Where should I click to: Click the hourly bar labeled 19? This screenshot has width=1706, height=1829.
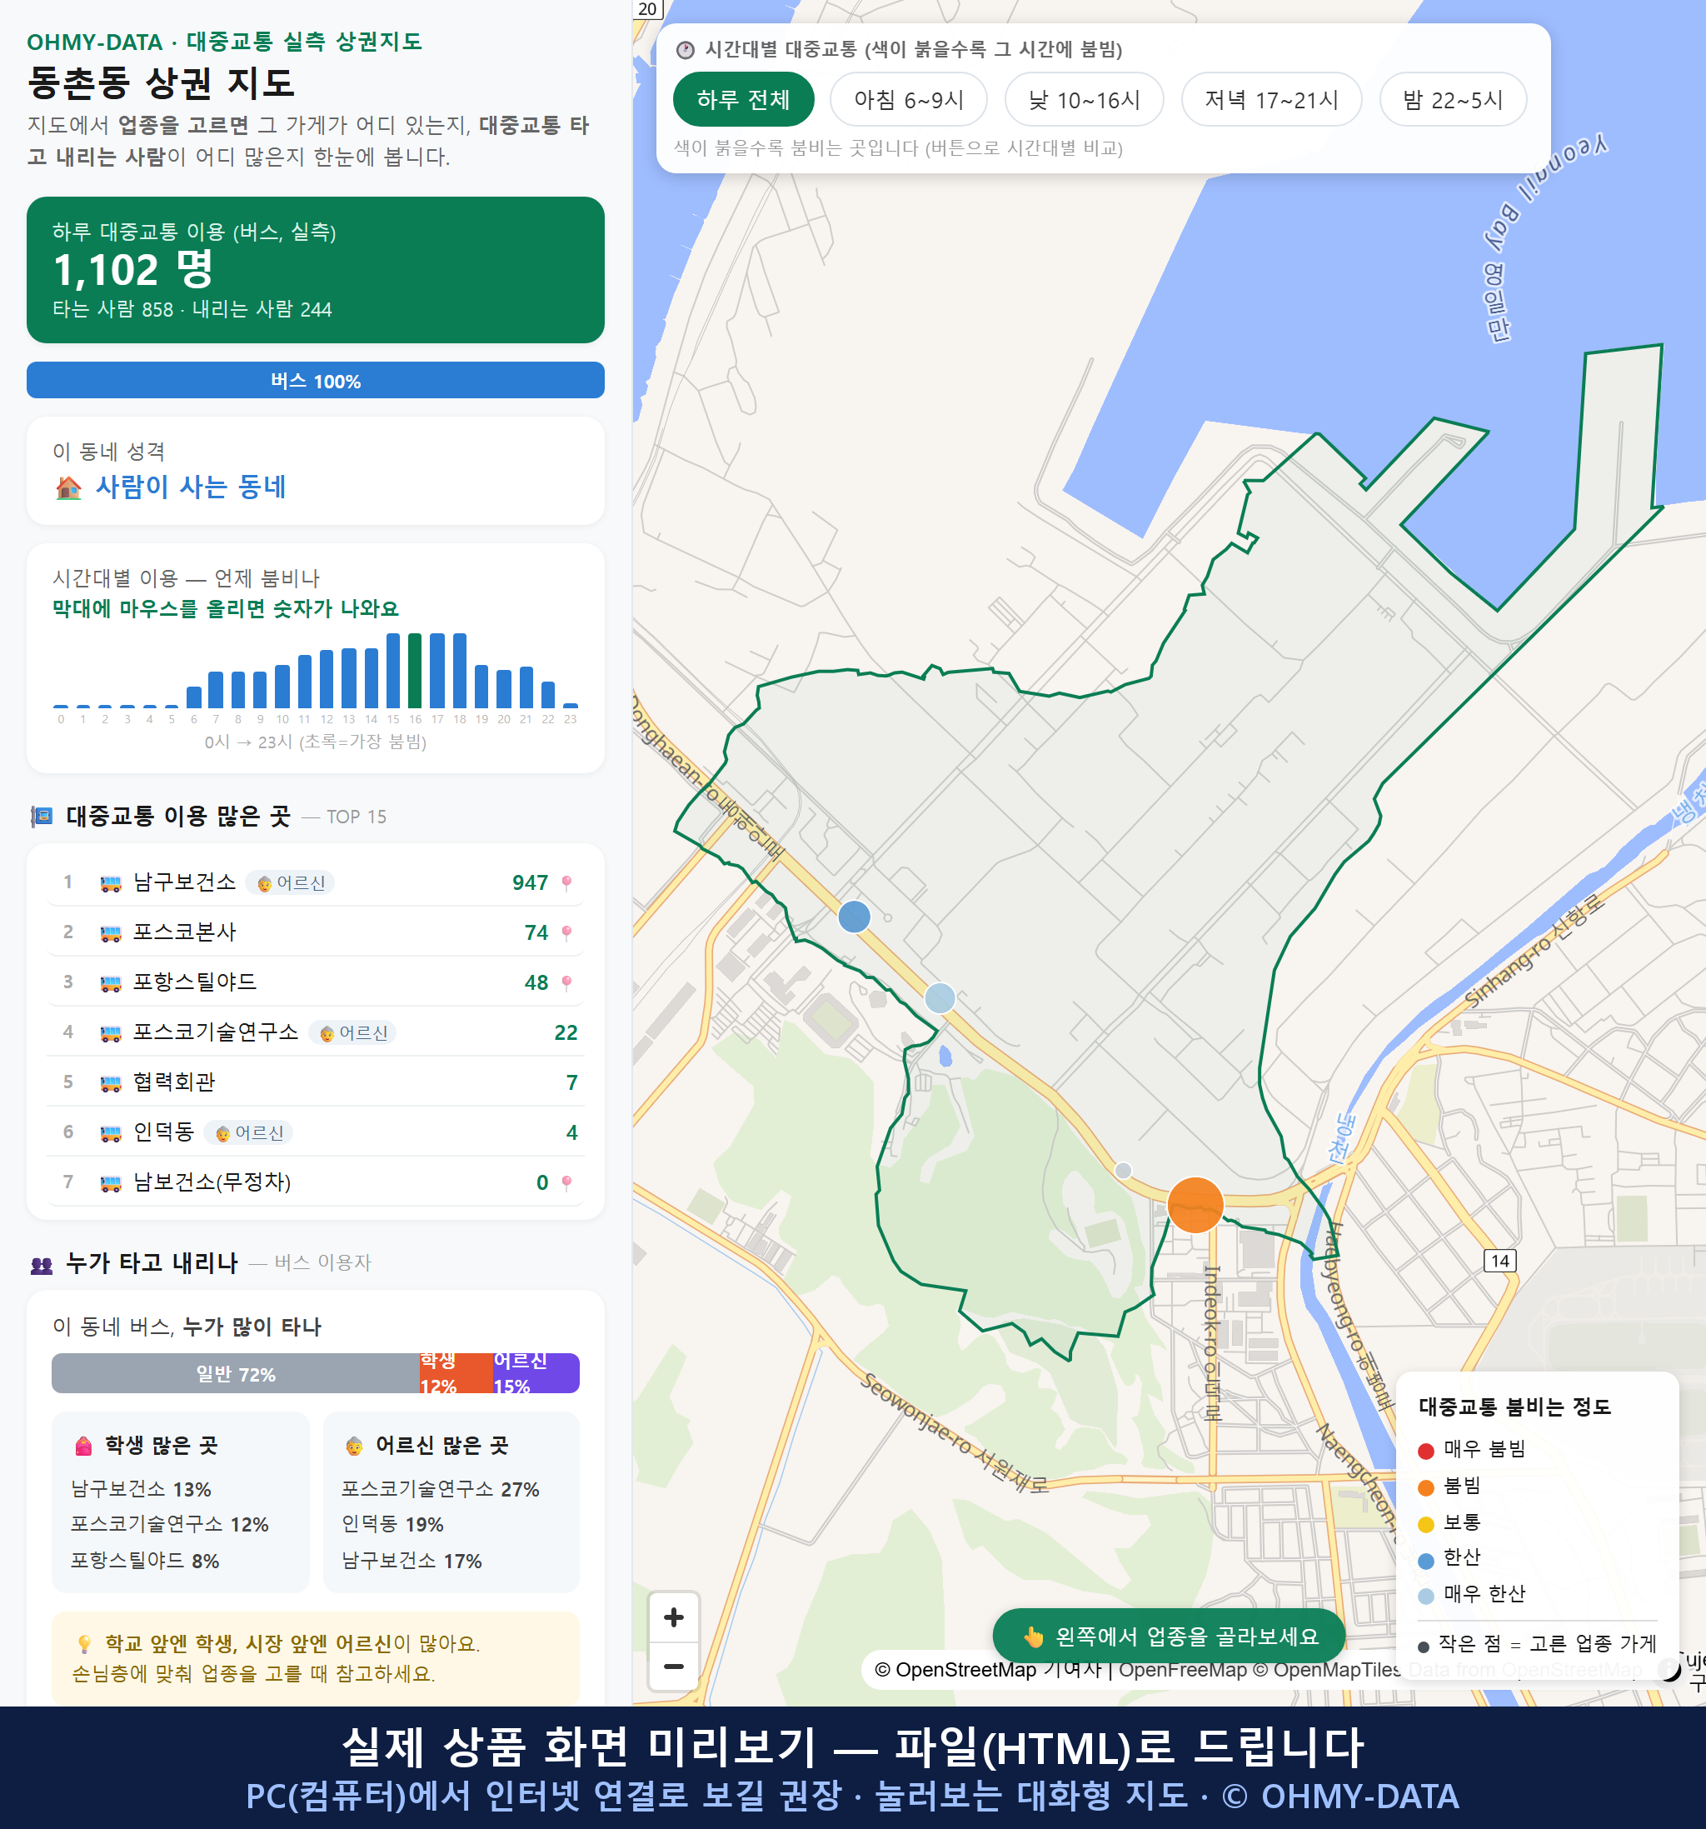[481, 686]
